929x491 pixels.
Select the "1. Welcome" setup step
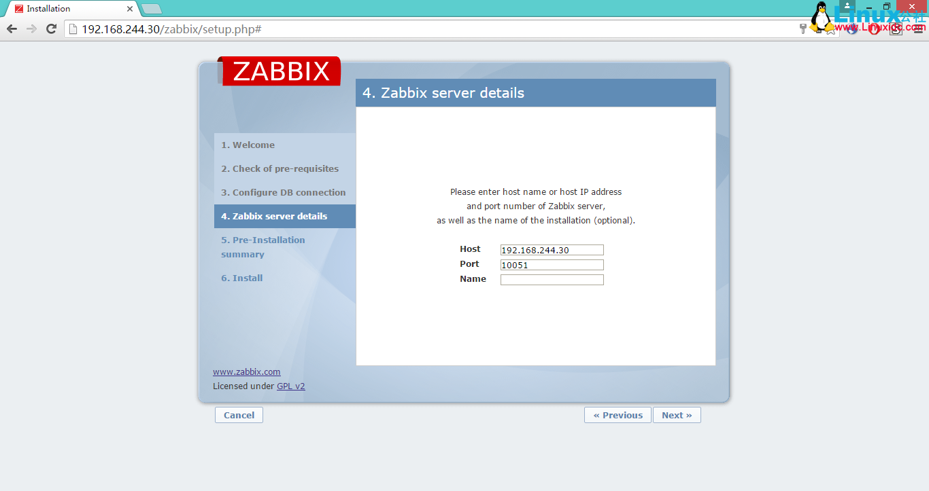(x=248, y=145)
